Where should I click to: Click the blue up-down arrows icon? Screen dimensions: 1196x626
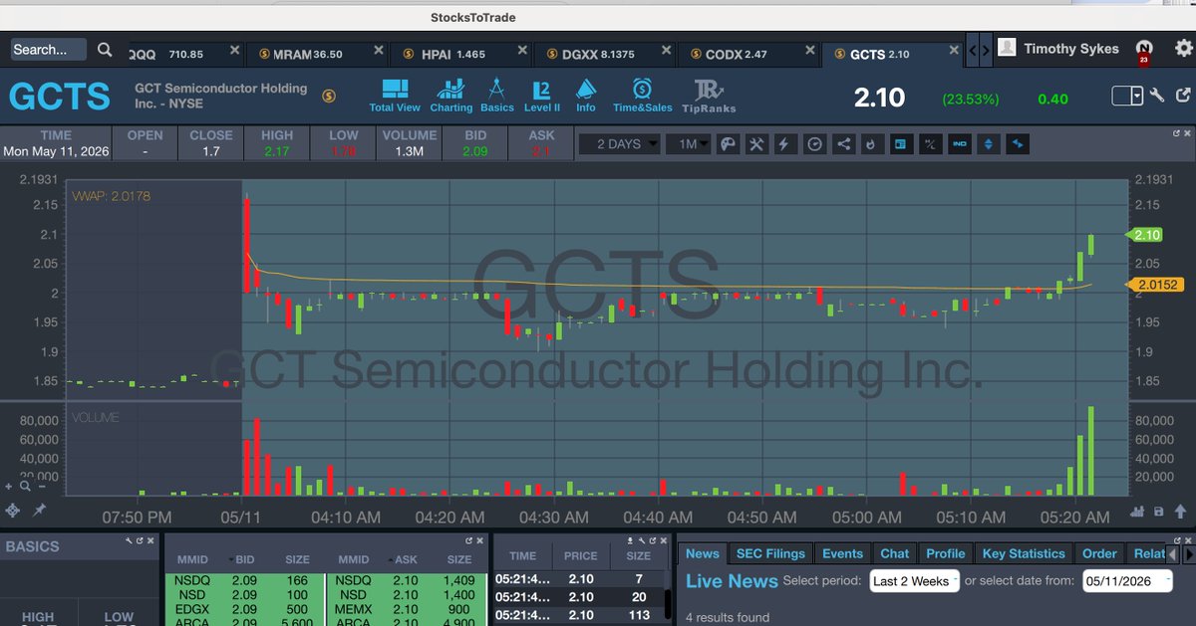coord(989,144)
